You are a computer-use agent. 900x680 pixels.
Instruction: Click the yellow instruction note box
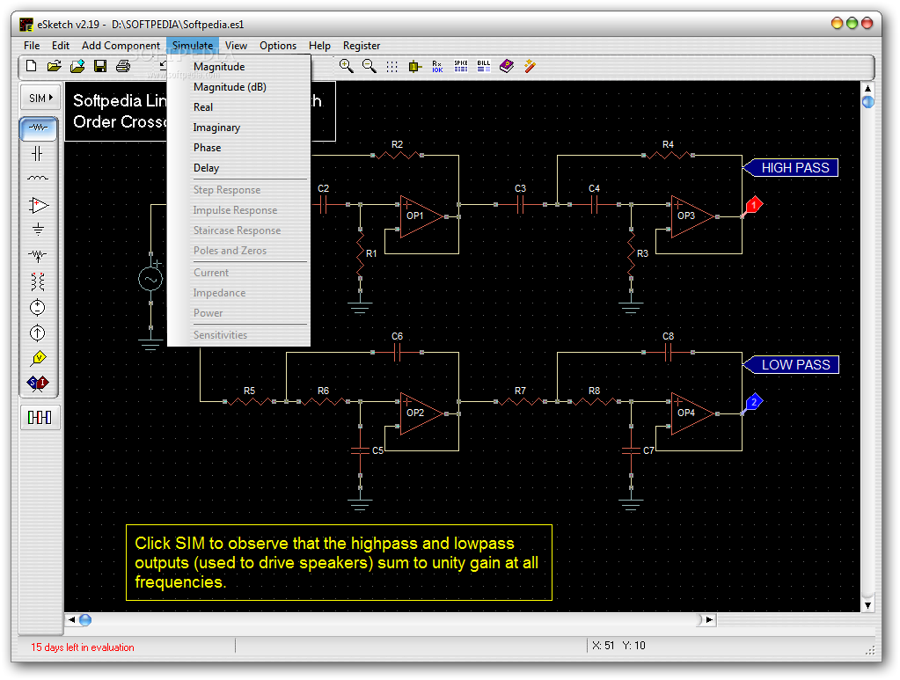coord(339,562)
